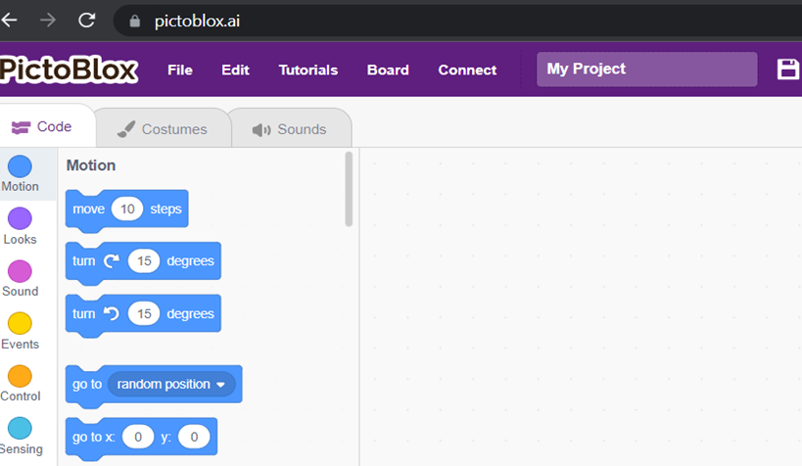Click the pictoblox.ai address bar
Image resolution: width=802 pixels, height=466 pixels.
(x=455, y=21)
